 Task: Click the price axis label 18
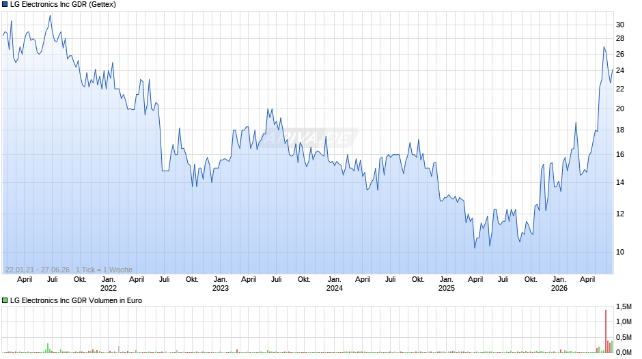click(x=620, y=130)
